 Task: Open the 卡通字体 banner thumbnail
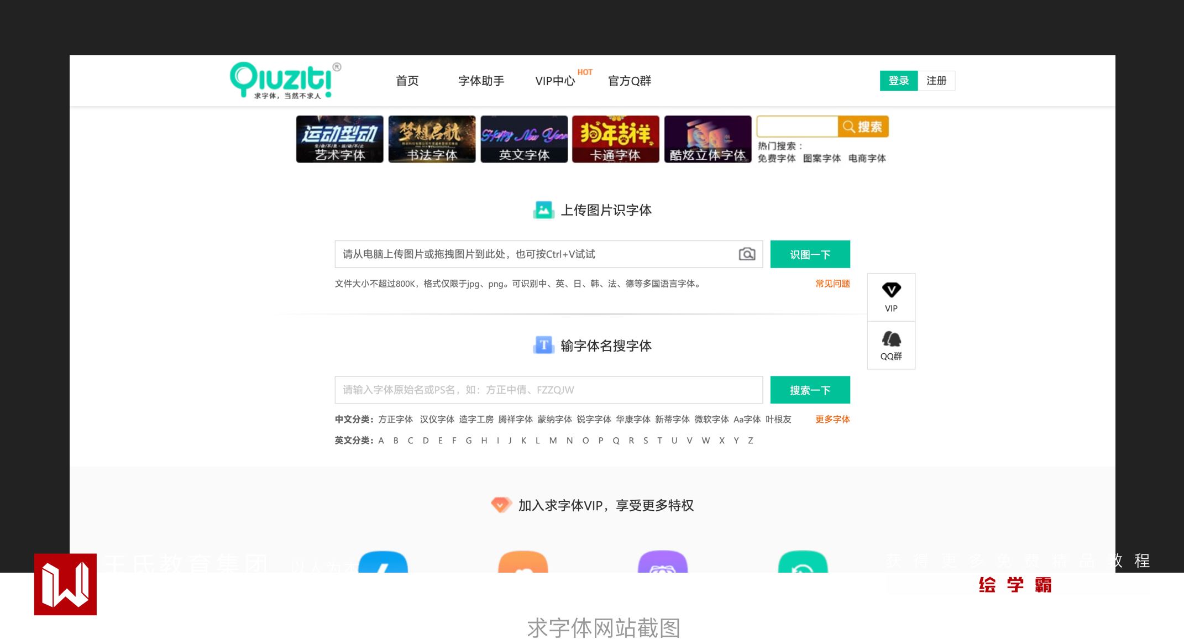click(615, 139)
